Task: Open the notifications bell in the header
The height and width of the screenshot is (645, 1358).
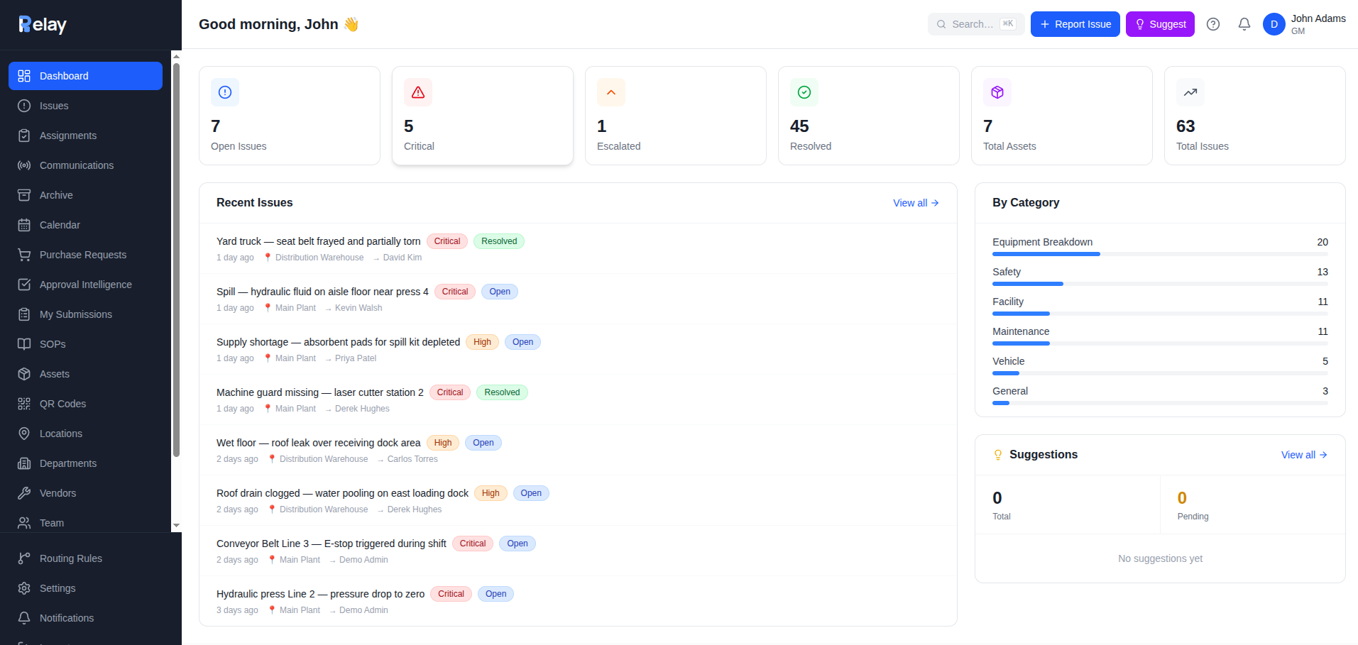Action: pyautogui.click(x=1244, y=24)
